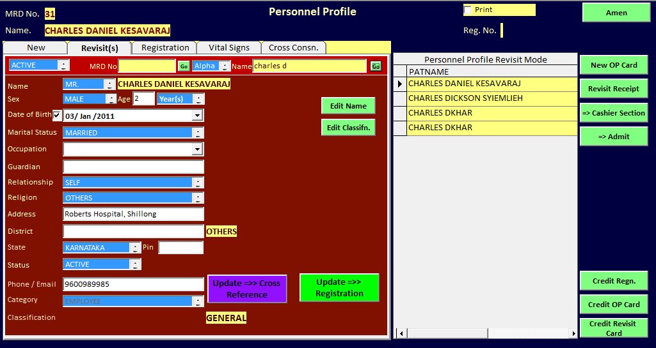Click the Pin input field
The height and width of the screenshot is (348, 656).
180,248
